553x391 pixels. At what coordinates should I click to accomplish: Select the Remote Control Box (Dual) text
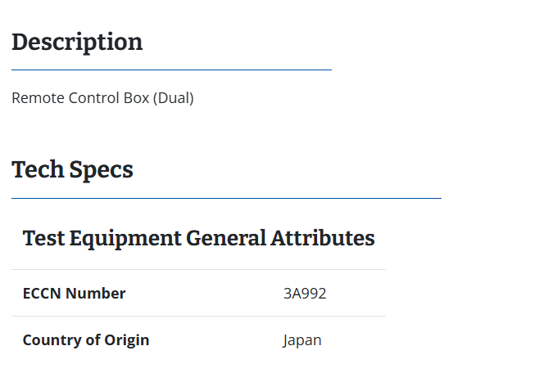coord(102,98)
